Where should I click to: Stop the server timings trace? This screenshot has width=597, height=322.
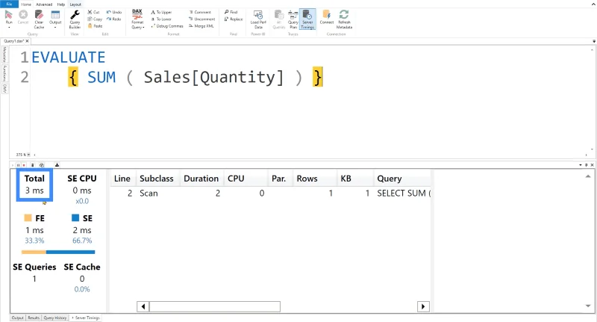(x=24, y=165)
